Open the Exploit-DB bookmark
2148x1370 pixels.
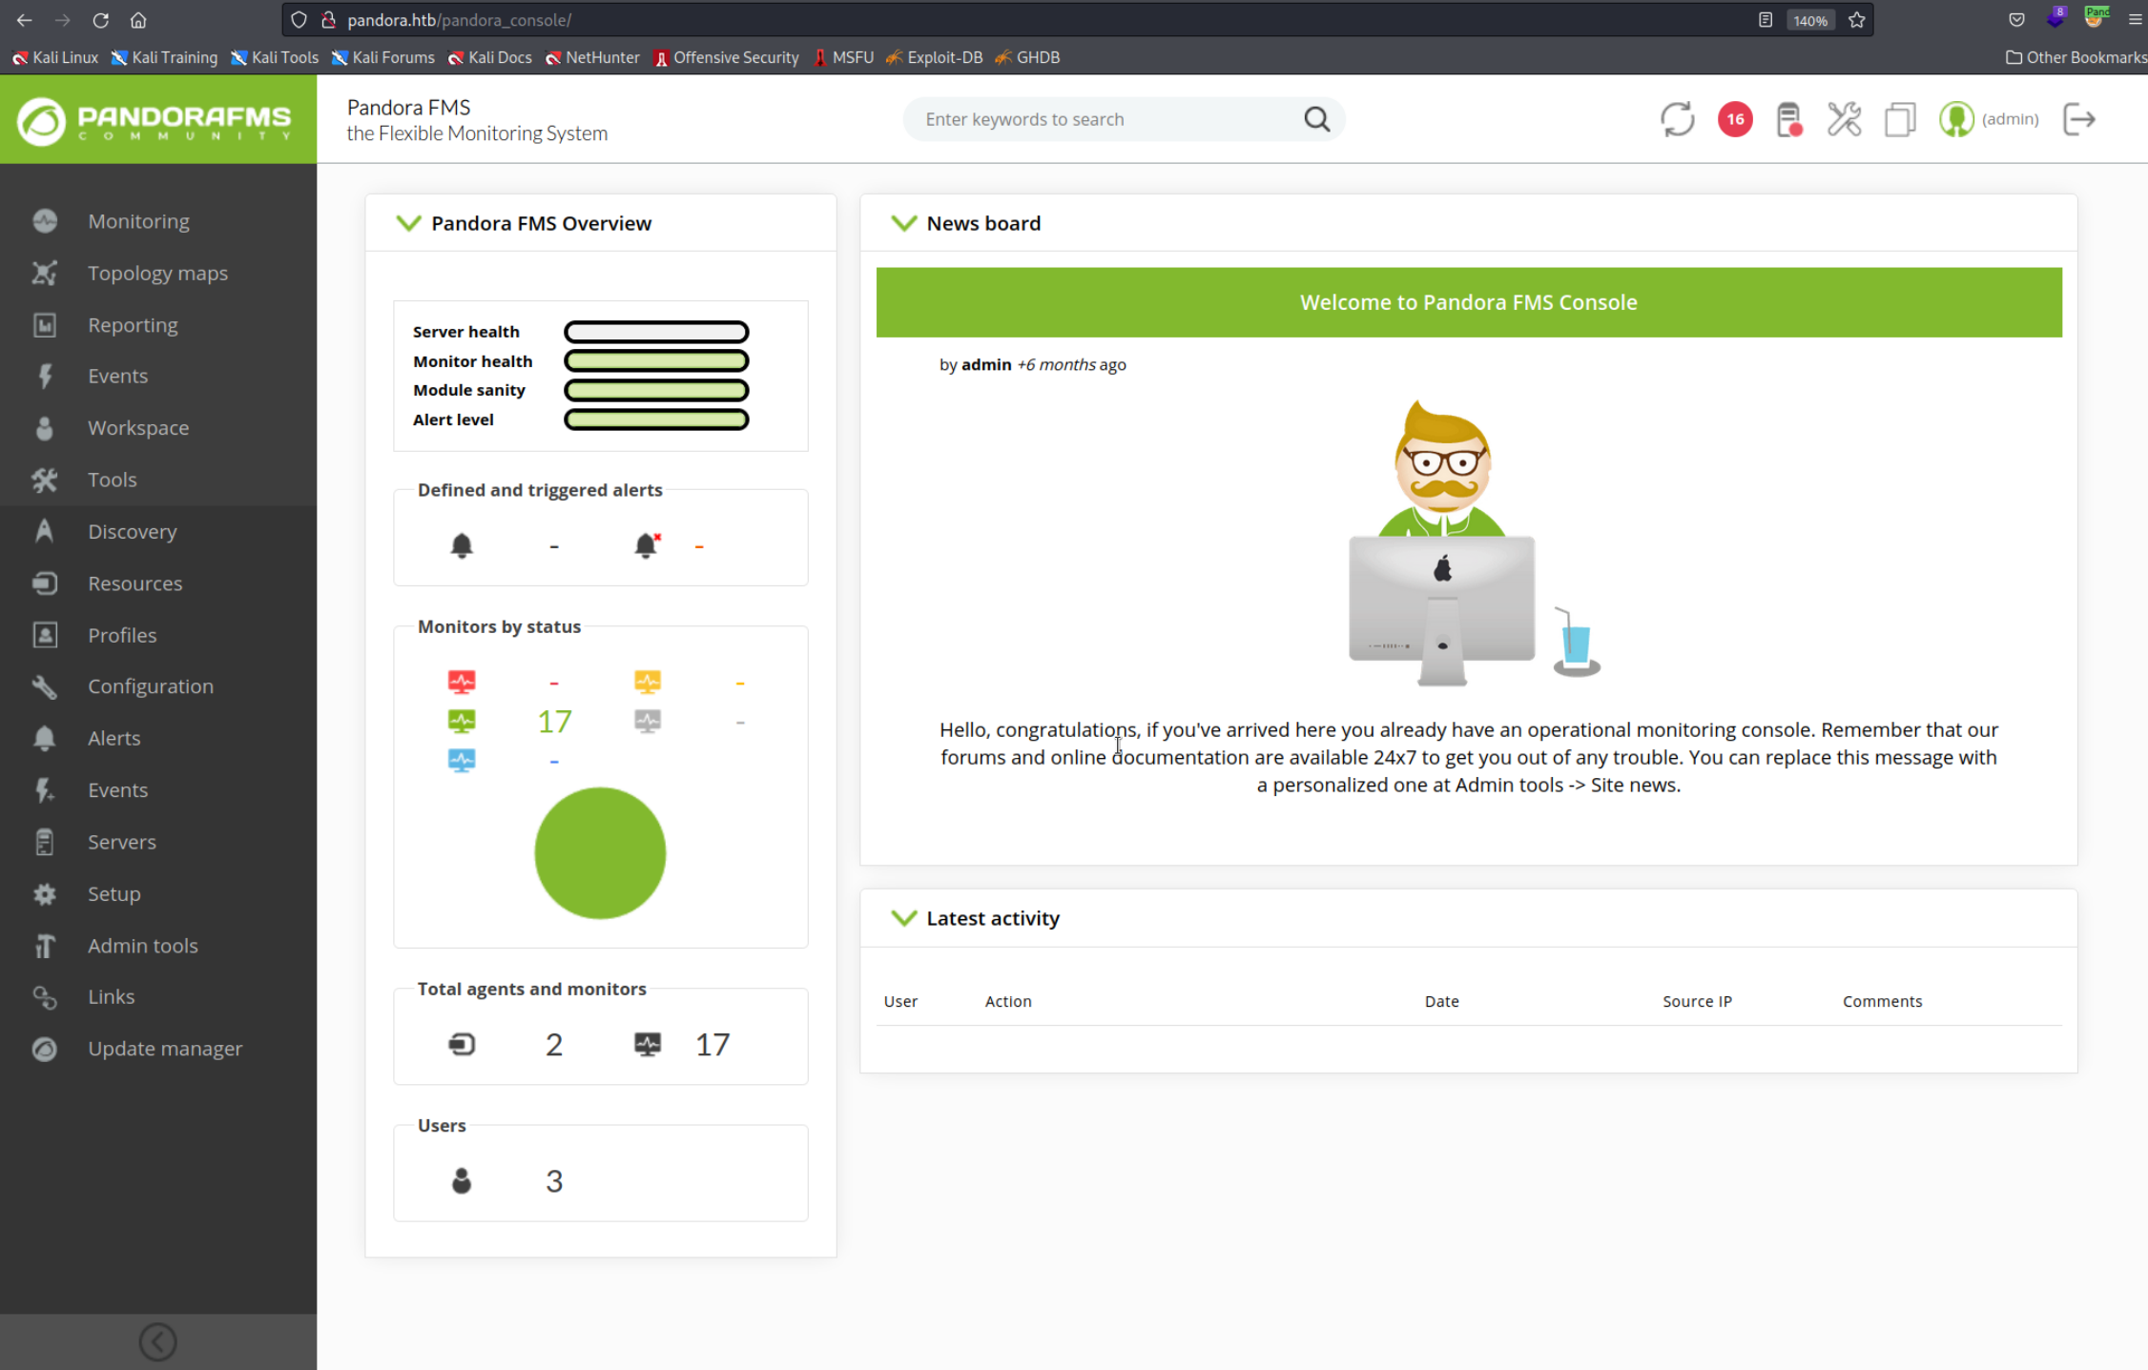pos(934,57)
